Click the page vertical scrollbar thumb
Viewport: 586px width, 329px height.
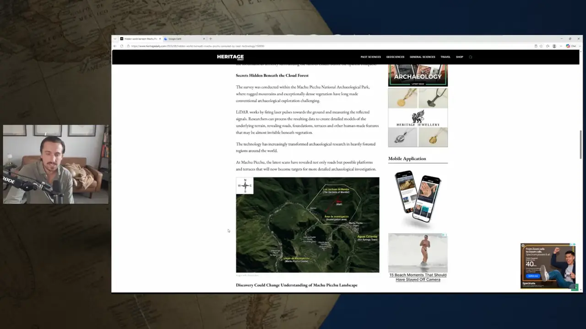(581, 145)
